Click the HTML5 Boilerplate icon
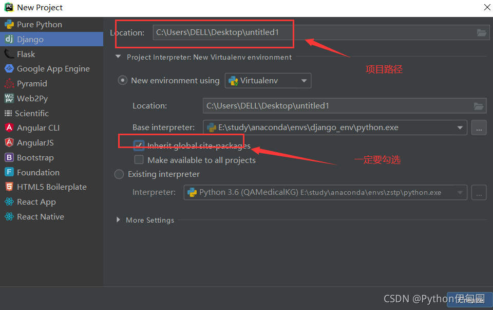Viewport: 493px width, 310px height. pyautogui.click(x=9, y=187)
